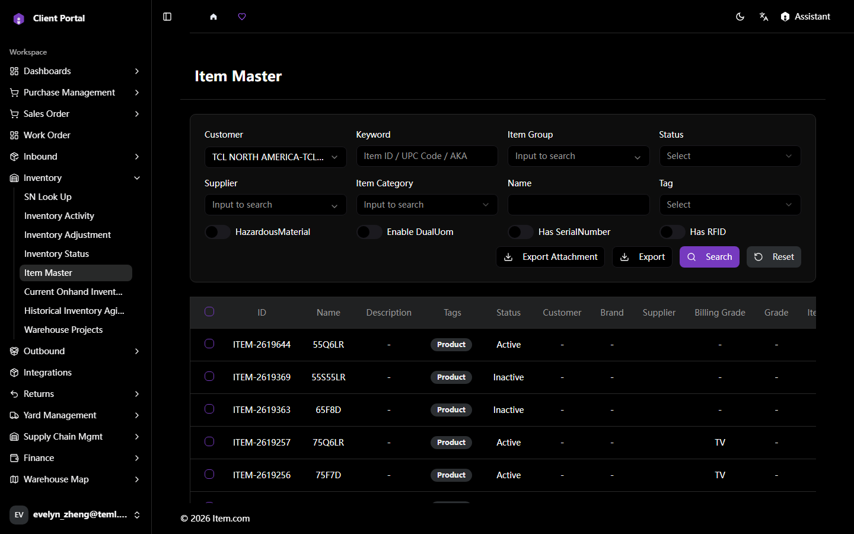The width and height of the screenshot is (854, 534).
Task: Click the Keyword input field
Action: pos(427,156)
